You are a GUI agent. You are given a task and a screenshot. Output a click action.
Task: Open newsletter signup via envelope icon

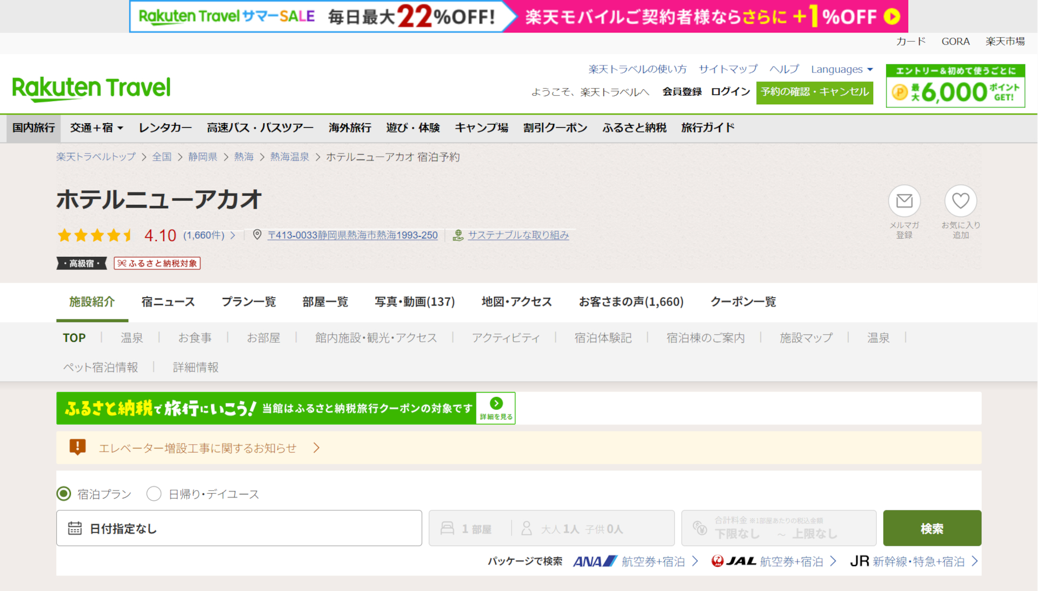(904, 201)
